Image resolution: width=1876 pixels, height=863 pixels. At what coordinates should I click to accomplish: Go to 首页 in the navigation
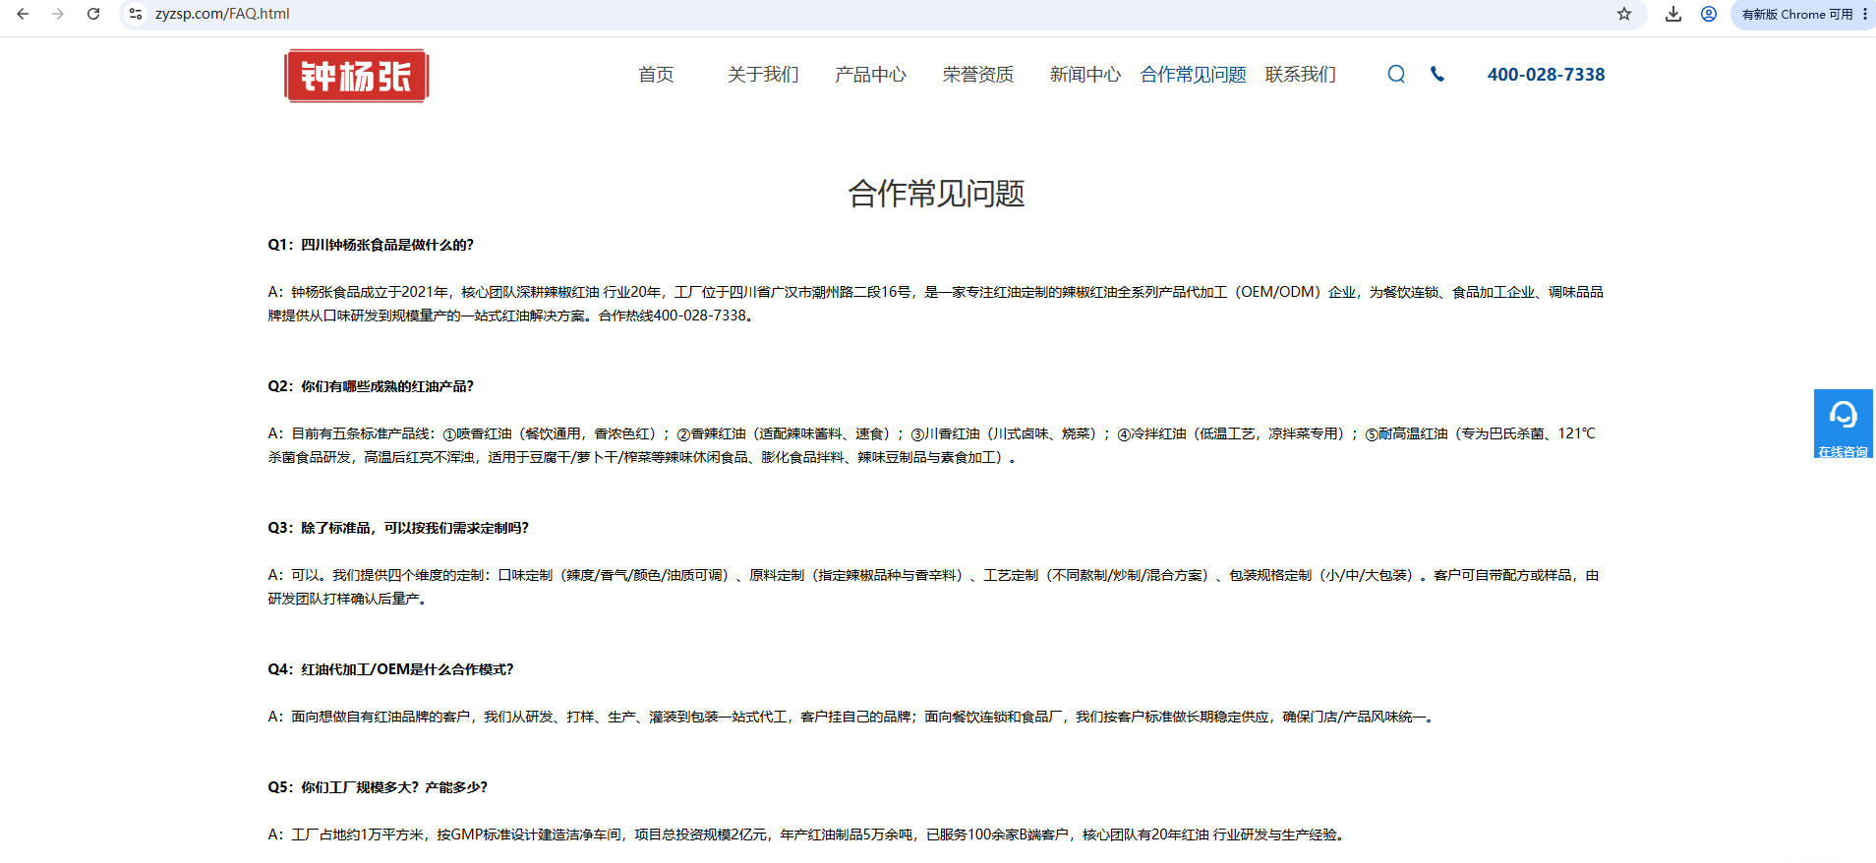tap(656, 75)
